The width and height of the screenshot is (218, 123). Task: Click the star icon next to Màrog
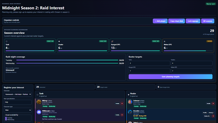click(48, 101)
